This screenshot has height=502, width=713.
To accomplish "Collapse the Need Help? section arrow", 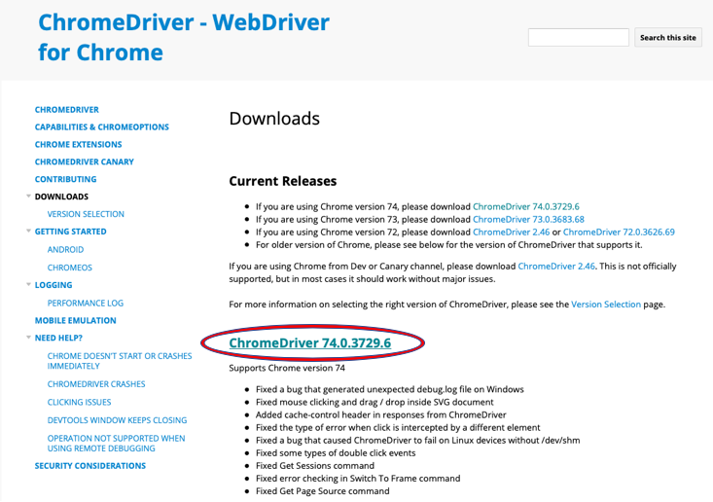I will click(x=28, y=338).
